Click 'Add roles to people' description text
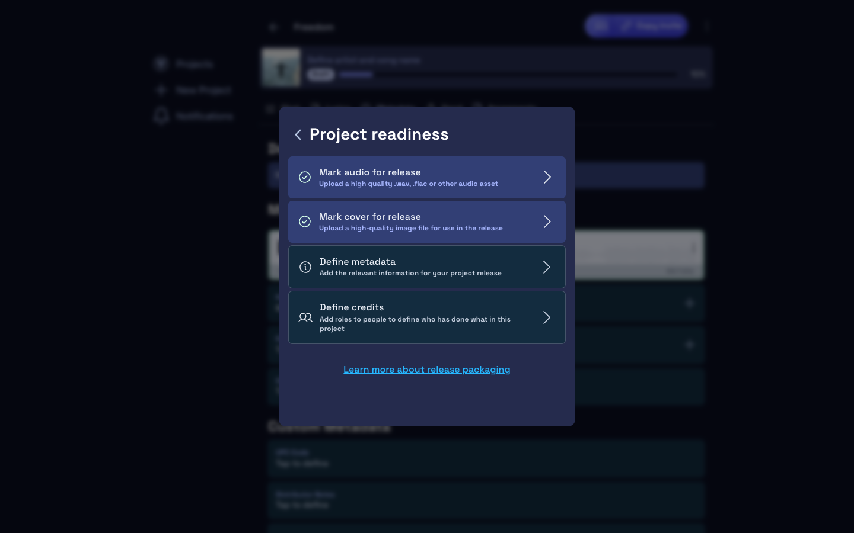This screenshot has width=854, height=533. point(415,324)
